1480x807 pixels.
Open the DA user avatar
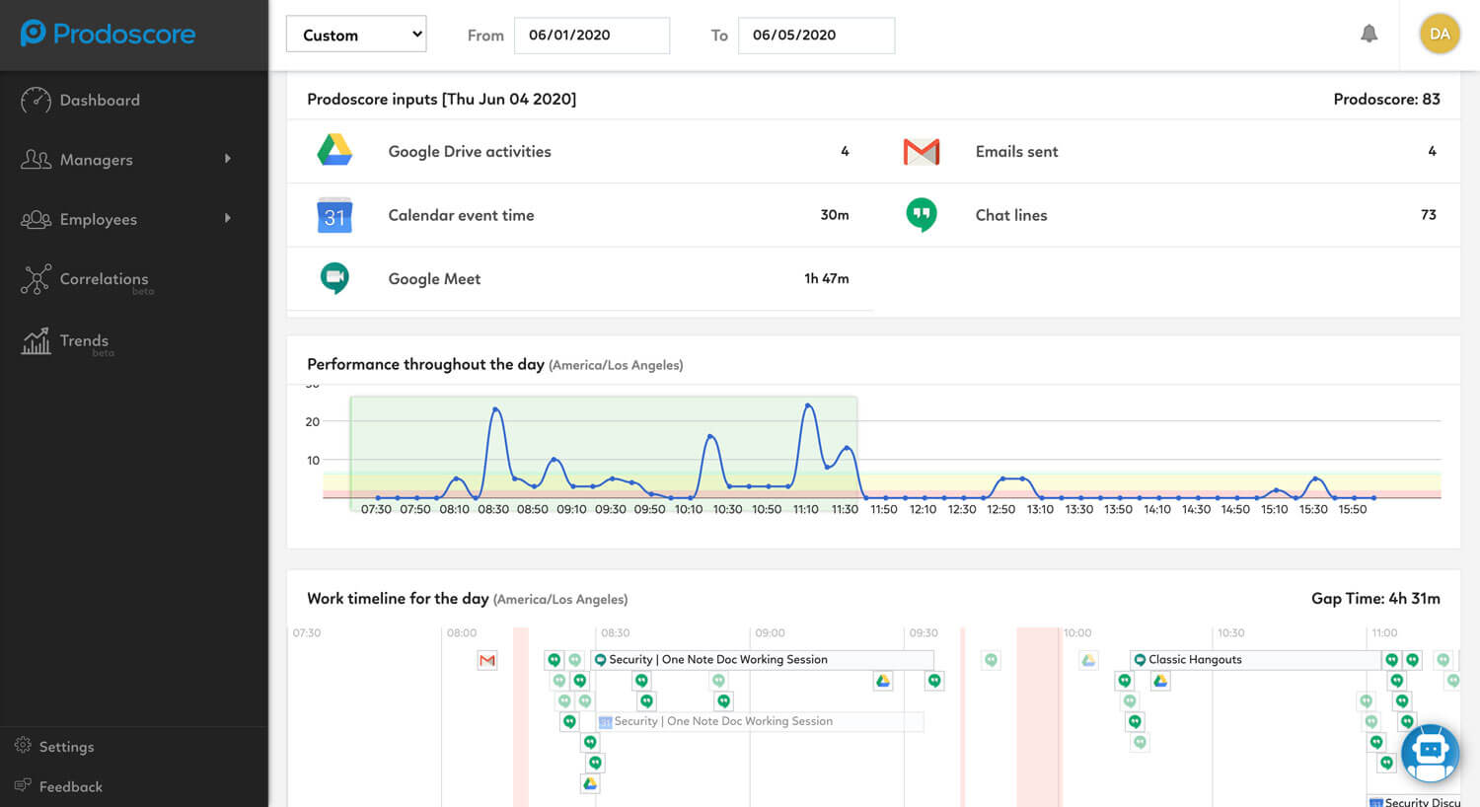pyautogui.click(x=1440, y=34)
